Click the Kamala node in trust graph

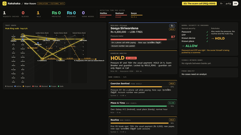(x=13, y=35)
